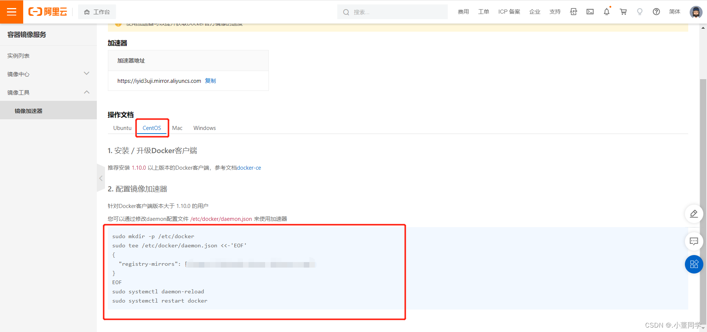Click the feedback pencil icon on right edge

point(693,214)
